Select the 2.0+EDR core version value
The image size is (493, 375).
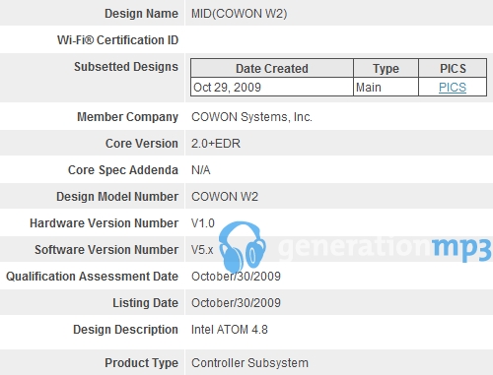216,144
